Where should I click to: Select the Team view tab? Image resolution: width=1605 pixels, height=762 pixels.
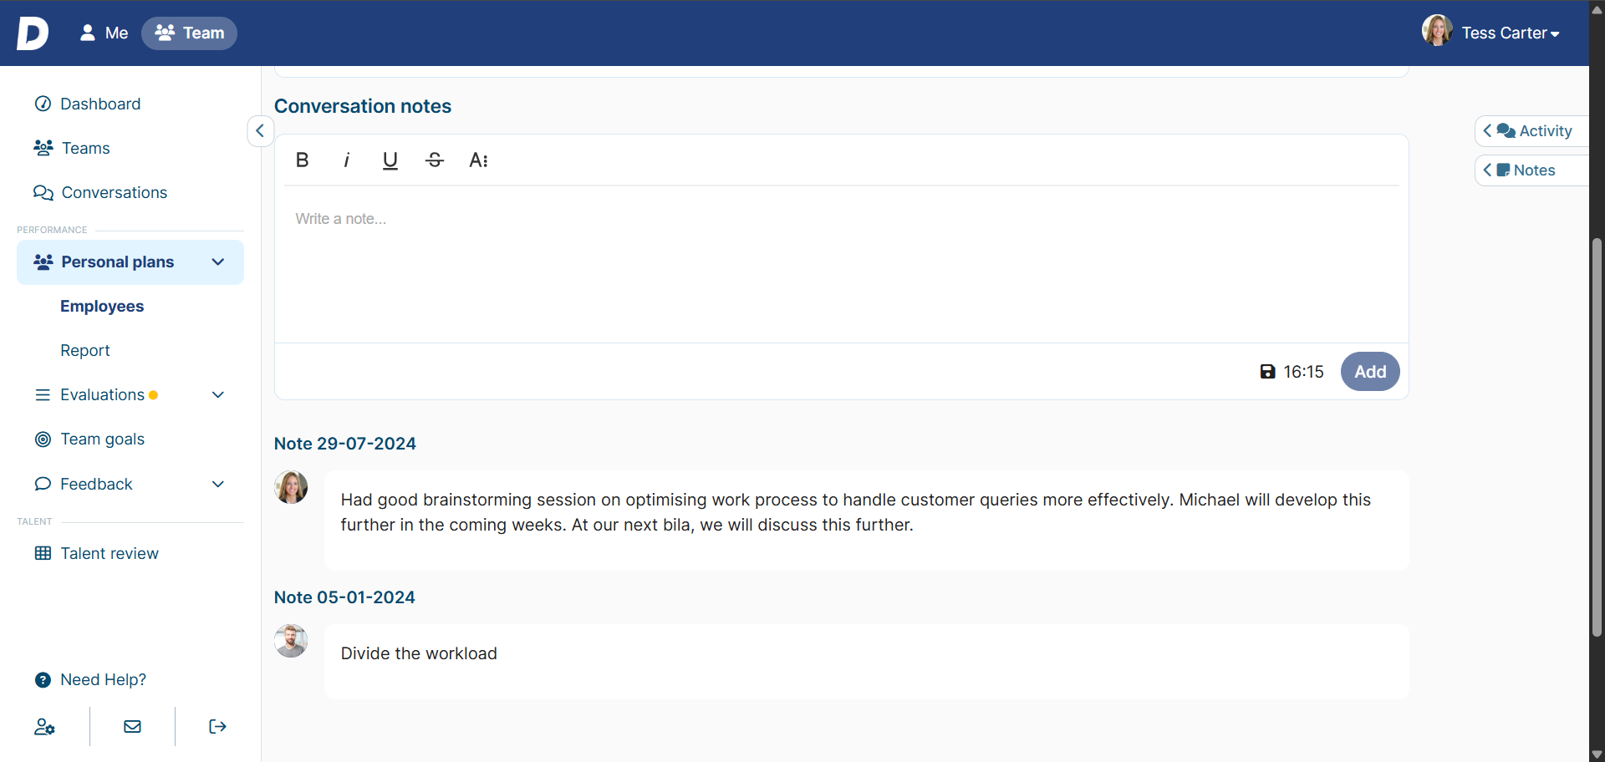coord(190,33)
